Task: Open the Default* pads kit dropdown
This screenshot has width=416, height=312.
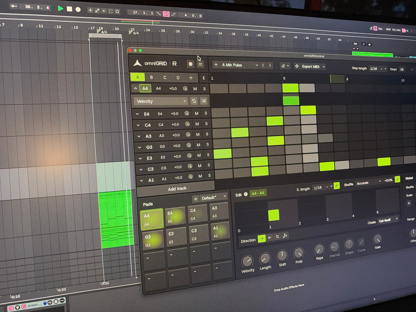Action: click(x=214, y=198)
